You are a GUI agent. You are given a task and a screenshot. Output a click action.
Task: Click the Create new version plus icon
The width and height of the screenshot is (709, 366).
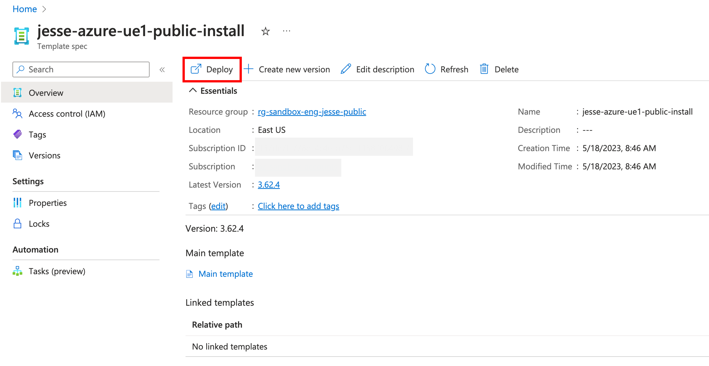pos(248,69)
